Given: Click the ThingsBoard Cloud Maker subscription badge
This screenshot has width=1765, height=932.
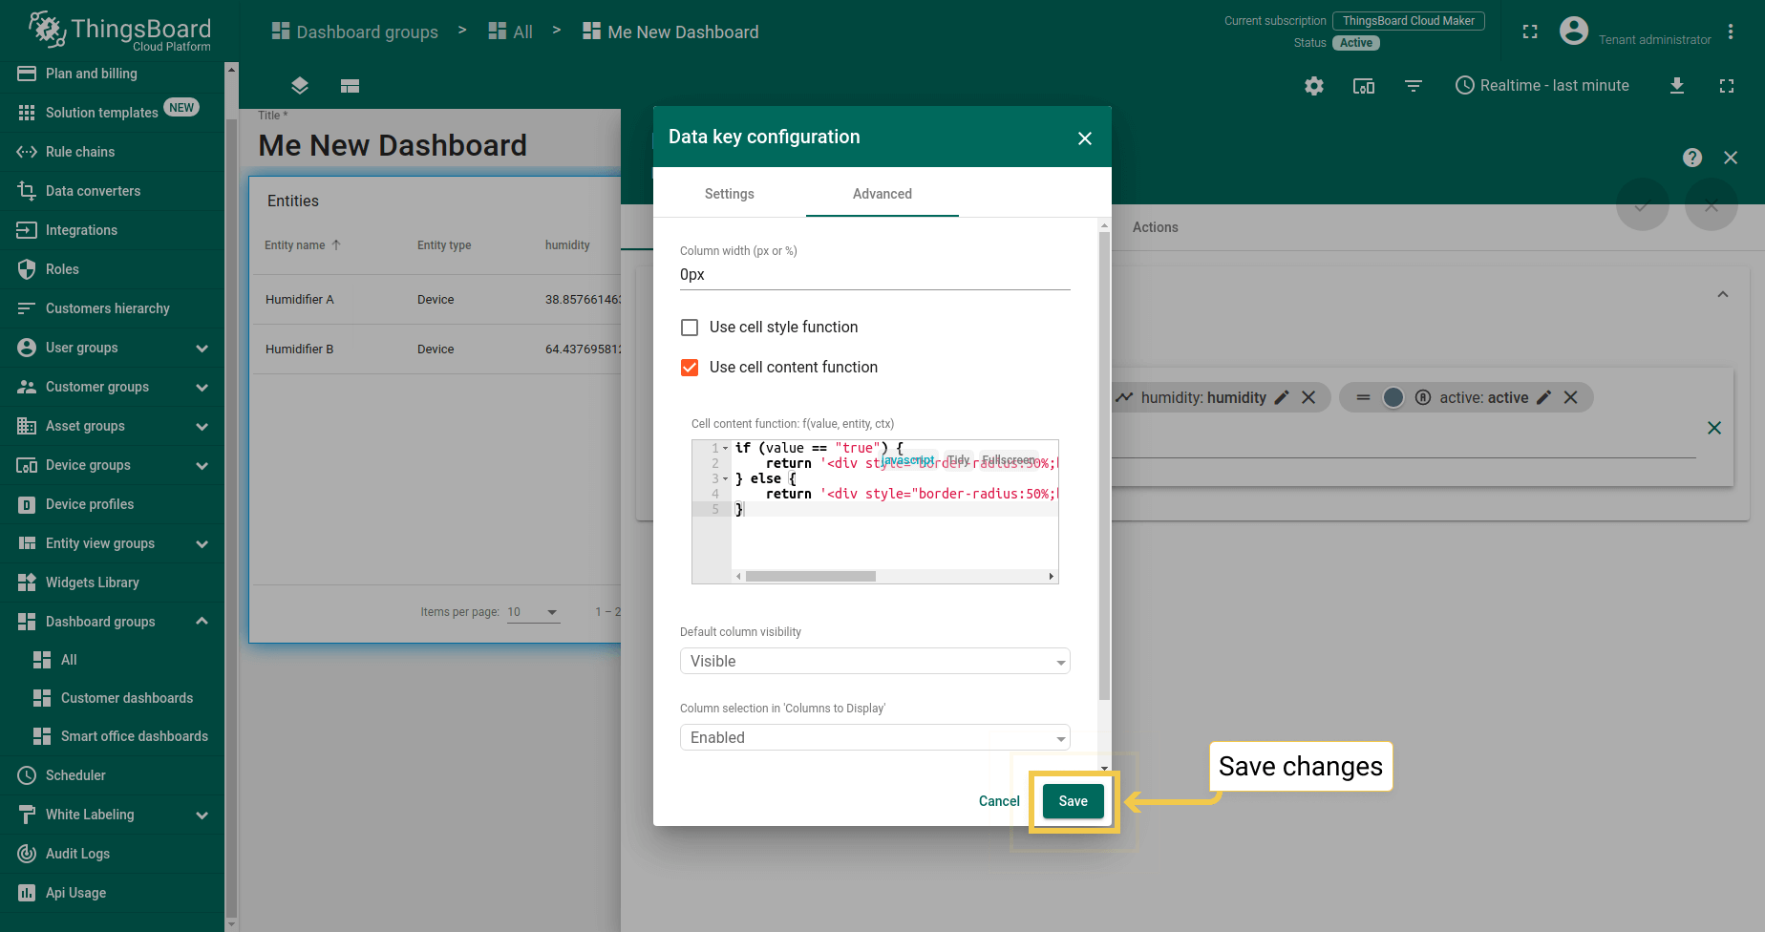Looking at the screenshot, I should tap(1409, 21).
